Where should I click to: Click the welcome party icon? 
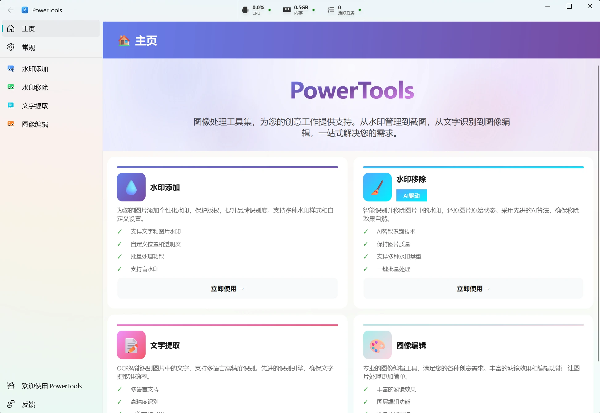[x=11, y=386]
